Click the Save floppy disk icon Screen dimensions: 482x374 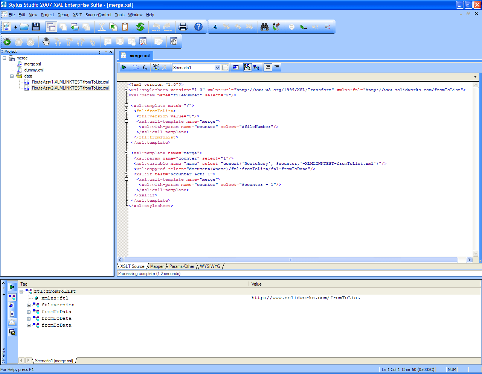point(36,27)
